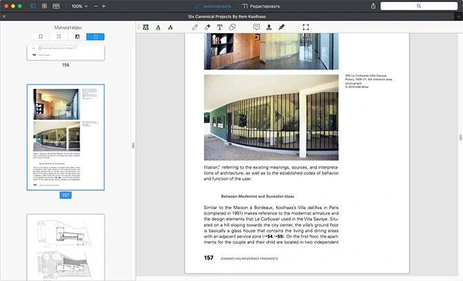Click the document vertical scrollbar handle
This screenshot has height=281, width=463.
pos(460,137)
